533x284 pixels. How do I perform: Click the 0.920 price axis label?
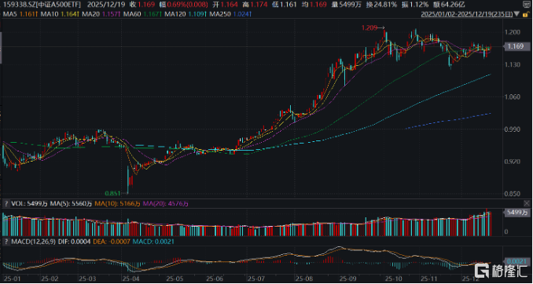pyautogui.click(x=513, y=162)
